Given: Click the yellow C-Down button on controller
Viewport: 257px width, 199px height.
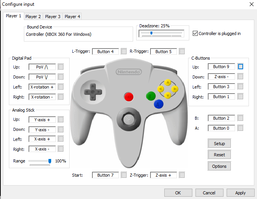Looking at the screenshot, I should pos(168,95).
